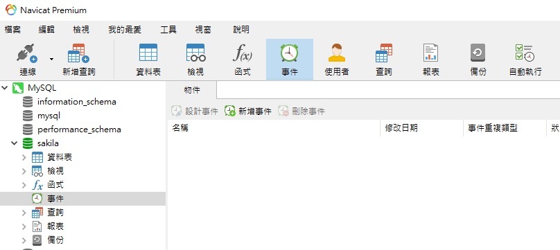The height and width of the screenshot is (250, 560).
Task: Open the 檔案 menu
Action: click(x=12, y=30)
